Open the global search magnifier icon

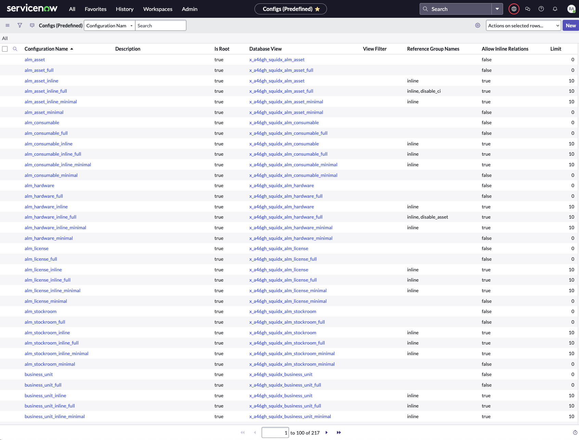425,9
